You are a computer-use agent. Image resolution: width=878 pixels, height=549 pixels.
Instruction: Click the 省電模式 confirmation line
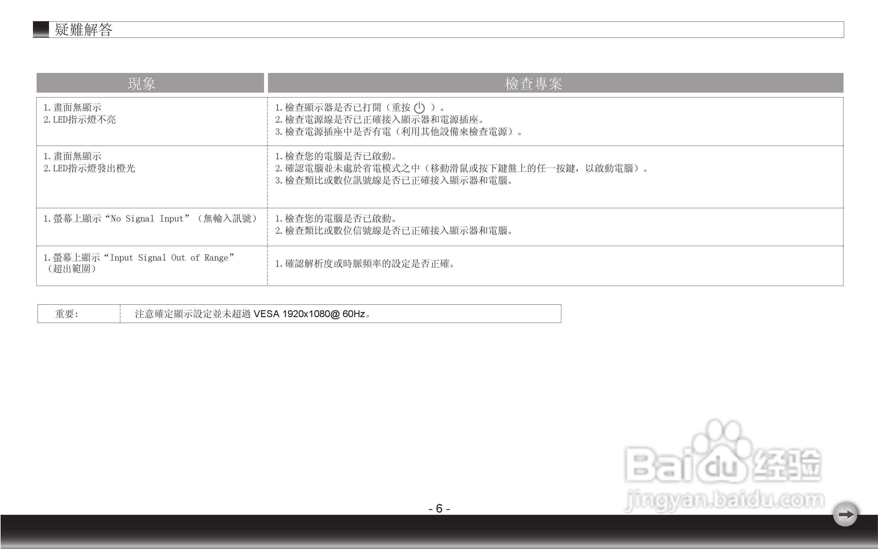pos(461,169)
